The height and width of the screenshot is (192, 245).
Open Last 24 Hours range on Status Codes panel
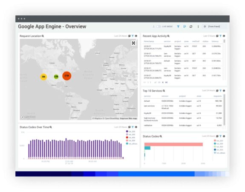(209, 136)
